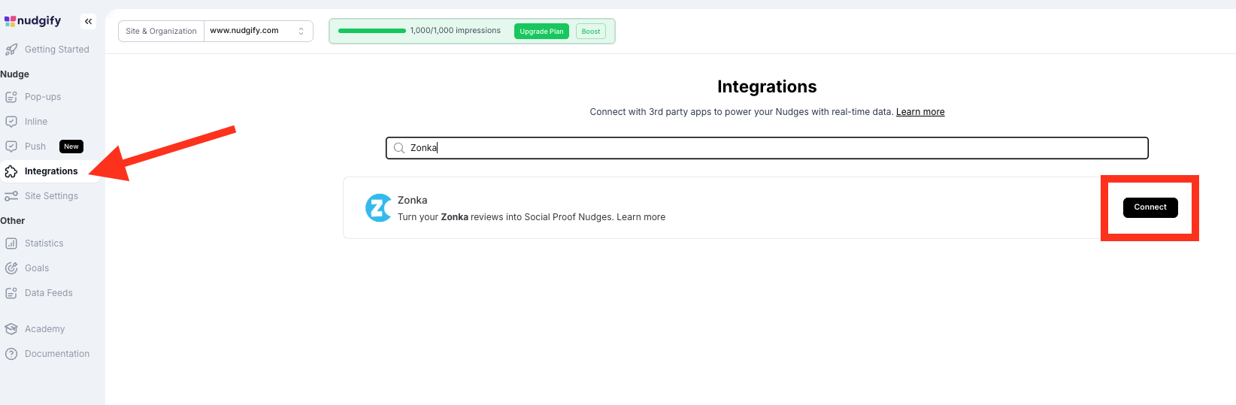Image resolution: width=1236 pixels, height=405 pixels.
Task: Go to Data Feeds
Action: pos(49,293)
